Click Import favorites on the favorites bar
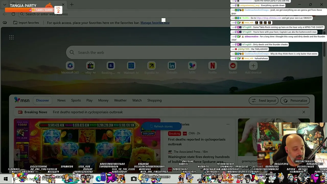Screen dimensions: 327x184 pyautogui.click(x=26, y=23)
